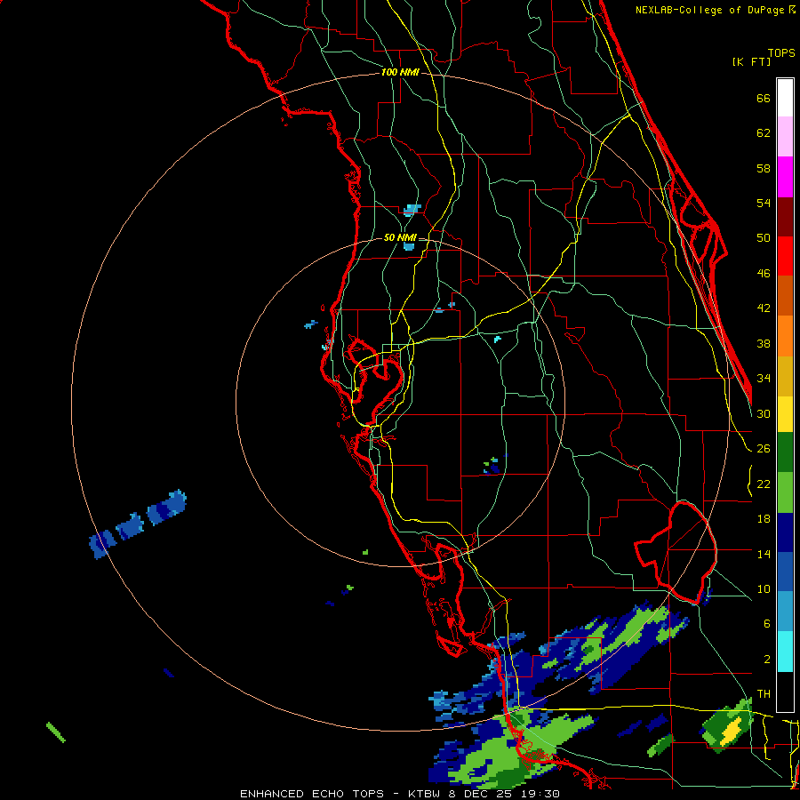This screenshot has height=800, width=800.
Task: Click the legend value 26
Action: pyautogui.click(x=764, y=449)
